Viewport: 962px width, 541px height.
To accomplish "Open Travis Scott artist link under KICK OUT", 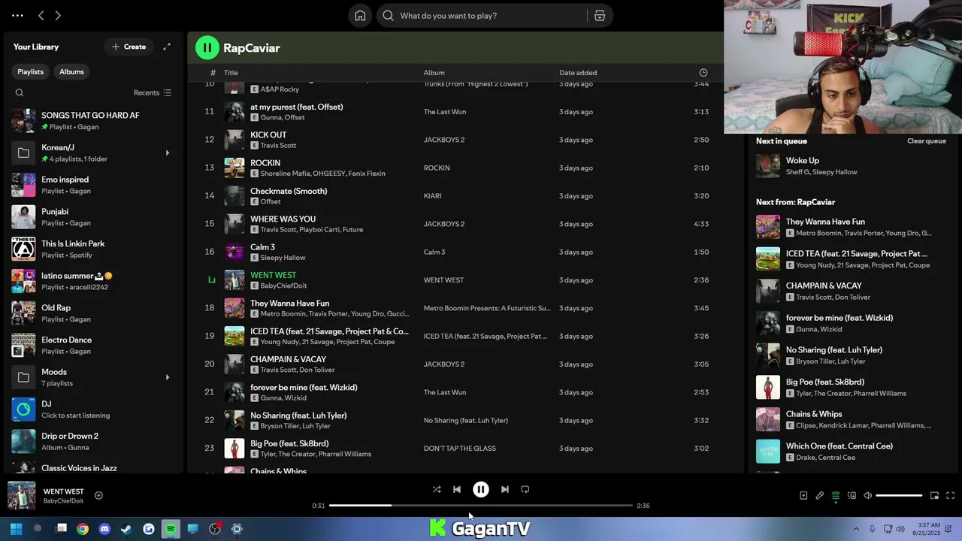I will click(278, 146).
